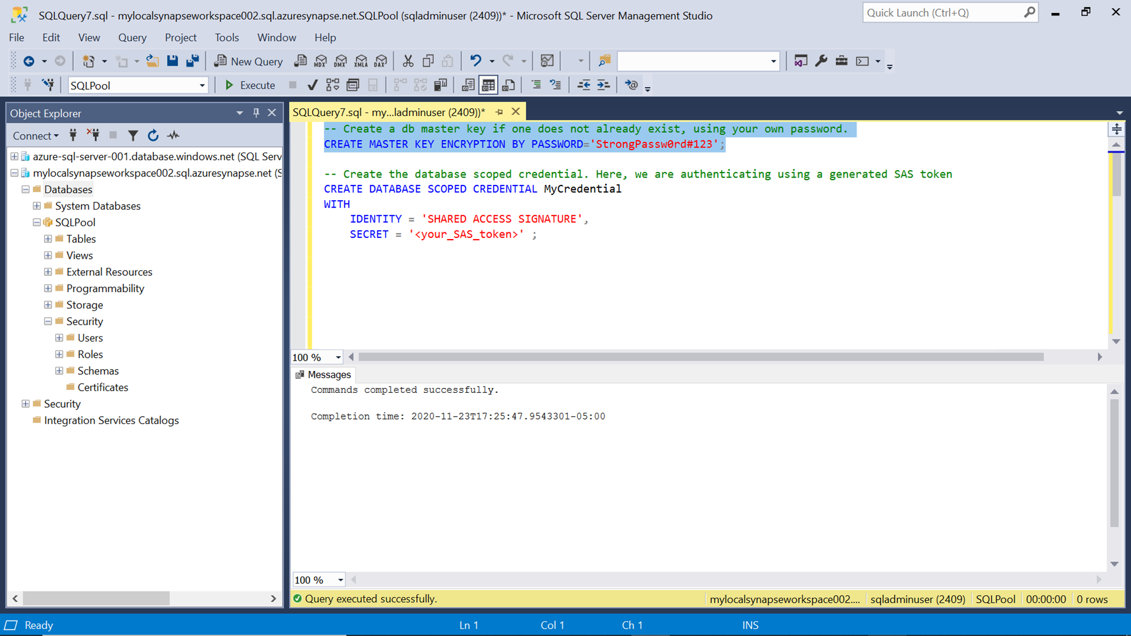Expand the Tables folder node

48,239
